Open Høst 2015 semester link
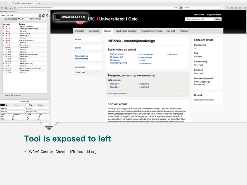247x185 pixels. [x=115, y=84]
